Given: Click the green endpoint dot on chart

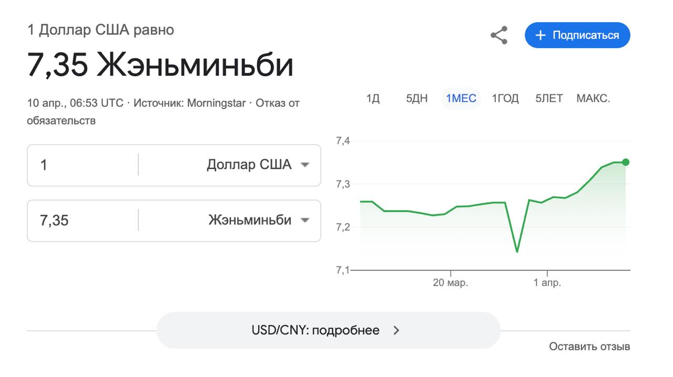Looking at the screenshot, I should (x=625, y=162).
